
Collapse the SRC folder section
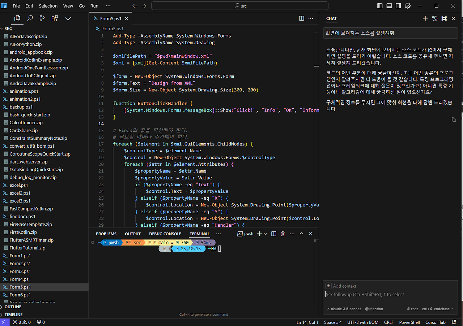pos(44,29)
